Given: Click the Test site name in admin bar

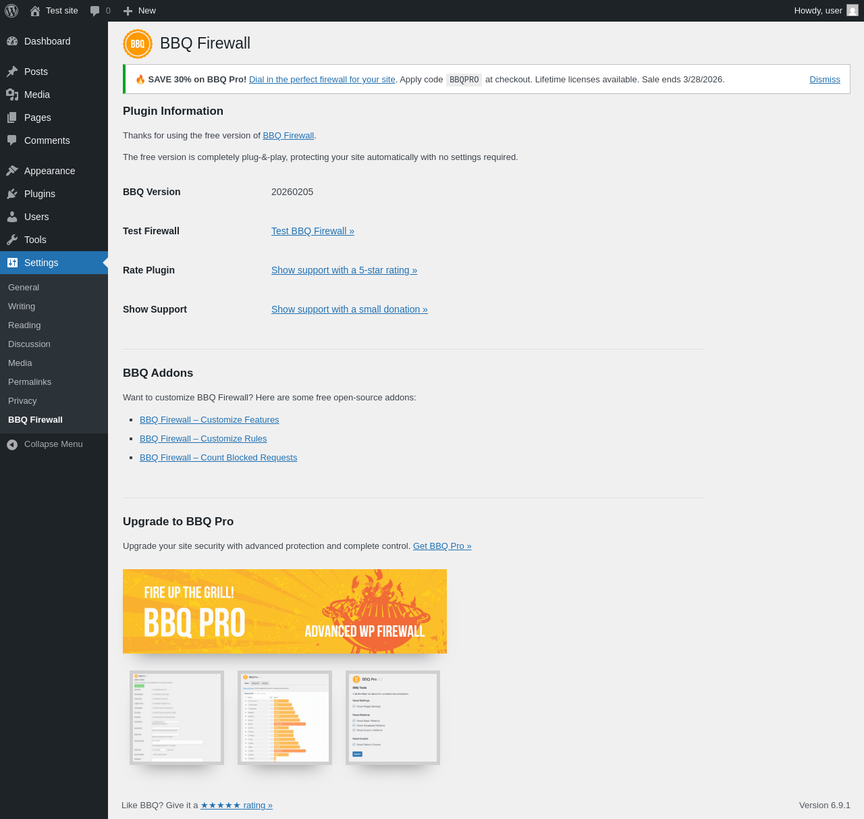Looking at the screenshot, I should [62, 11].
